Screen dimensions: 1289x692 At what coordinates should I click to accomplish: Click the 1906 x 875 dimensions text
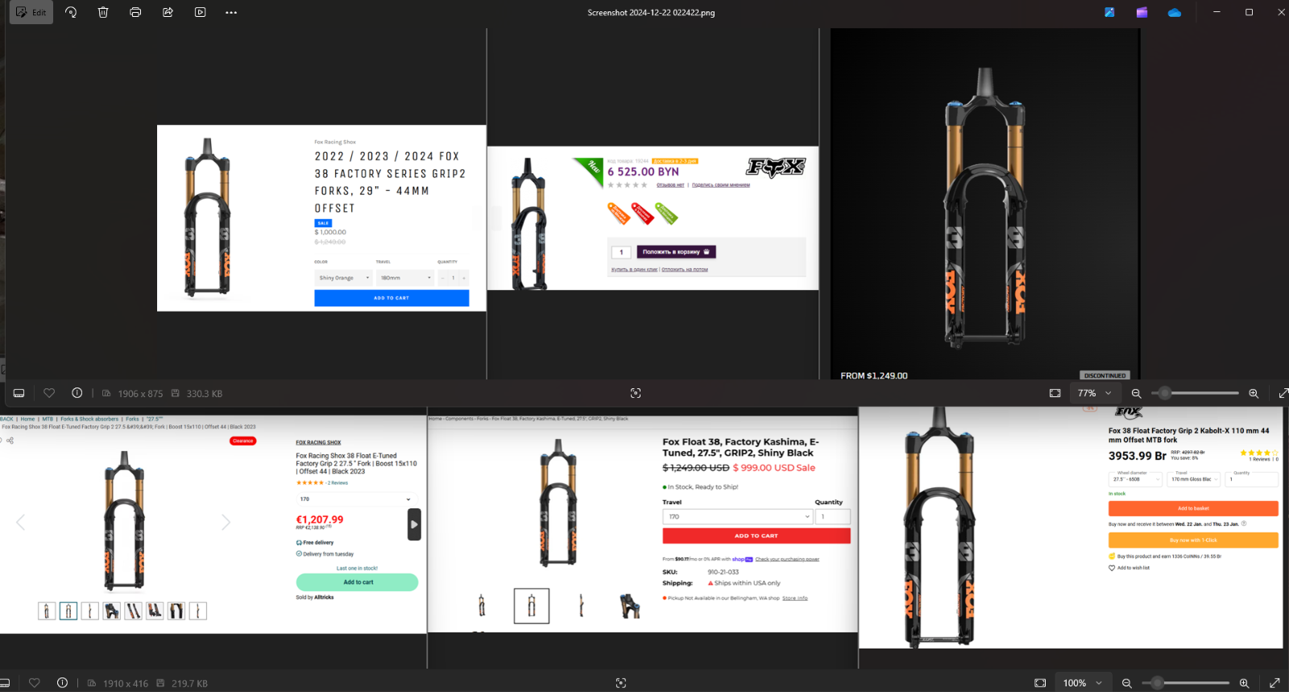point(140,394)
